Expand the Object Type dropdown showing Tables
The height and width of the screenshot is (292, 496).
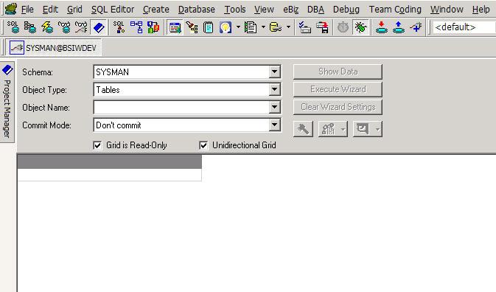[x=275, y=89]
